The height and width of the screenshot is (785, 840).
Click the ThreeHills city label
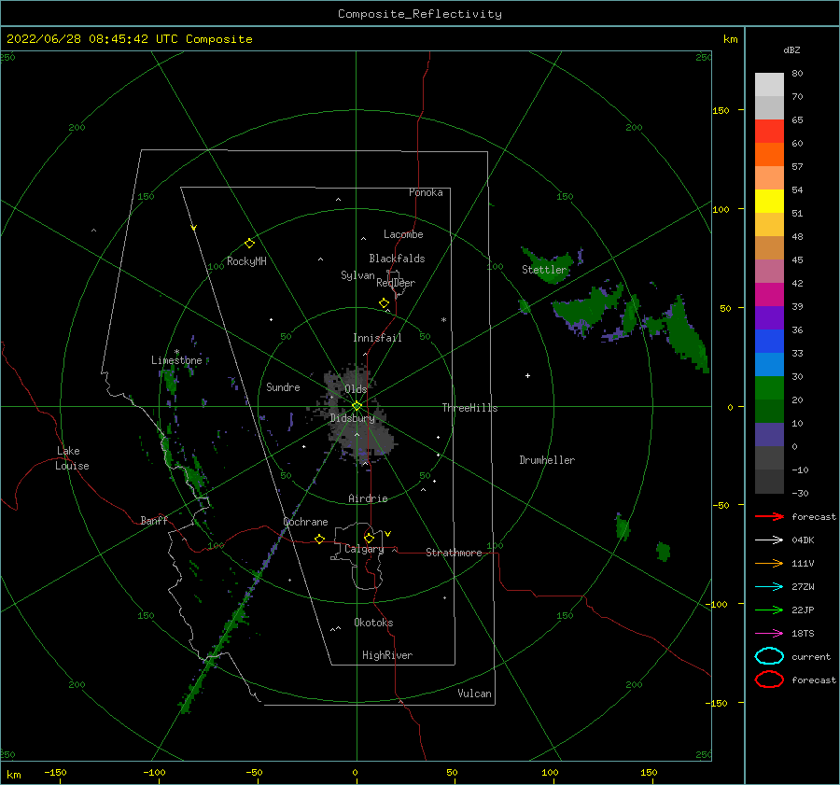pos(469,408)
